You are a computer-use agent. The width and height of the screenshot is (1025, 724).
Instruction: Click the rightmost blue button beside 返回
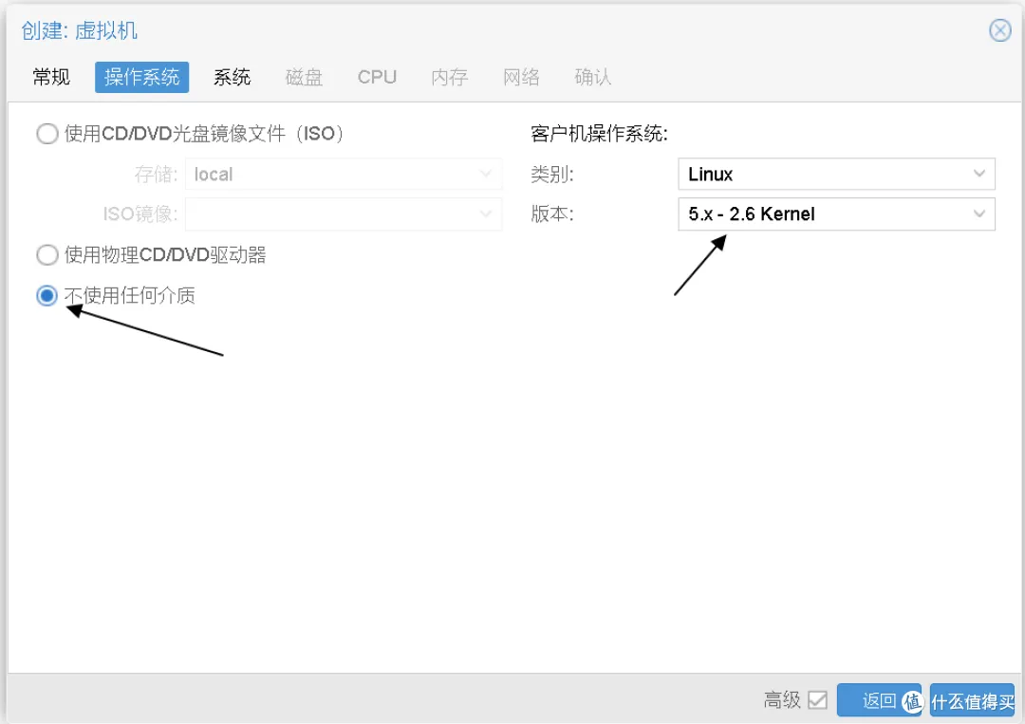(x=972, y=700)
